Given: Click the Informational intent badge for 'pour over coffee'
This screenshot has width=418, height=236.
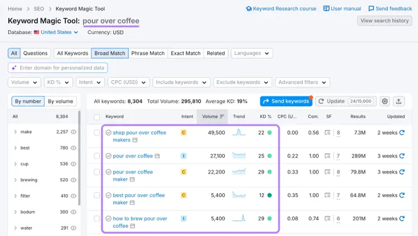Looking at the screenshot, I should click(x=183, y=156).
